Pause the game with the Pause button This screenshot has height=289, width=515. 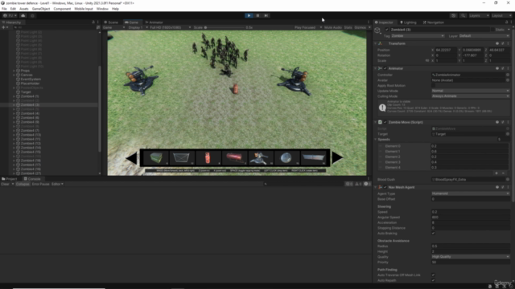click(257, 15)
